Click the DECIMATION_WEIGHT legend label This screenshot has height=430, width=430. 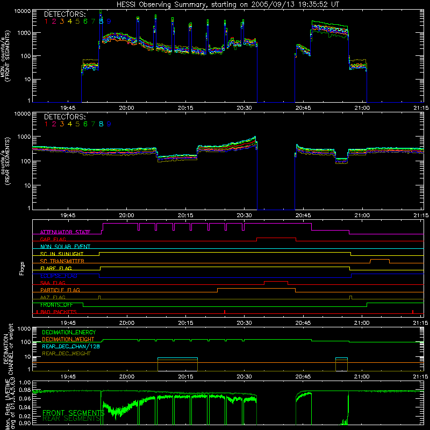pos(68,340)
